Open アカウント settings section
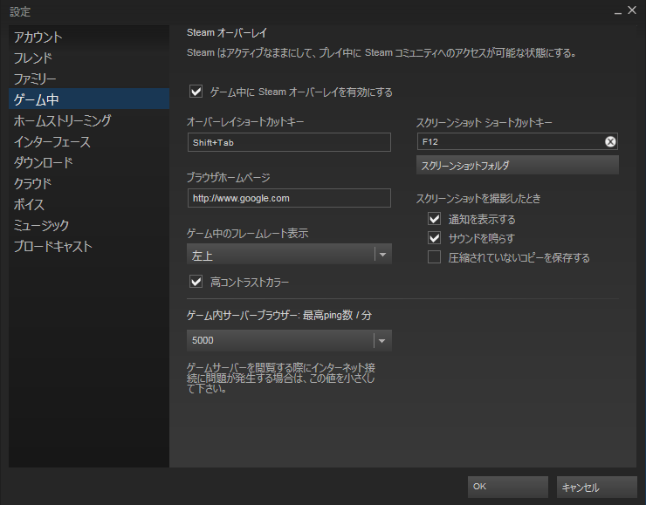Screen dimensions: 646x505 (x=89, y=37)
